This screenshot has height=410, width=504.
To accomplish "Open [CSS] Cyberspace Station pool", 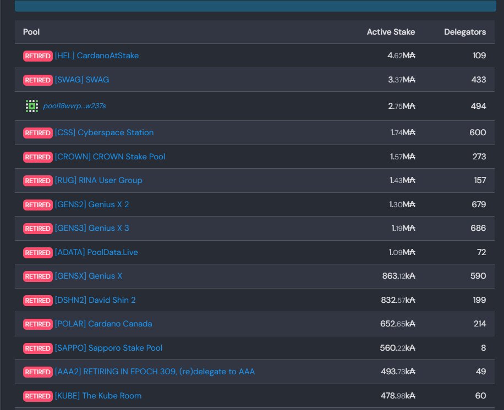I will coord(104,132).
